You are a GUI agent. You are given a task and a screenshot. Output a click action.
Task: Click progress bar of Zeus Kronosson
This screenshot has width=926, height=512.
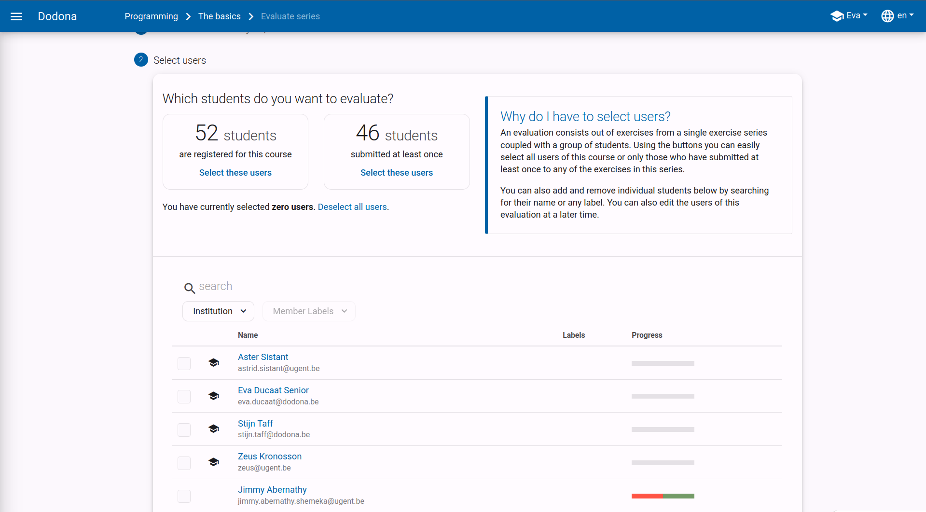tap(663, 463)
